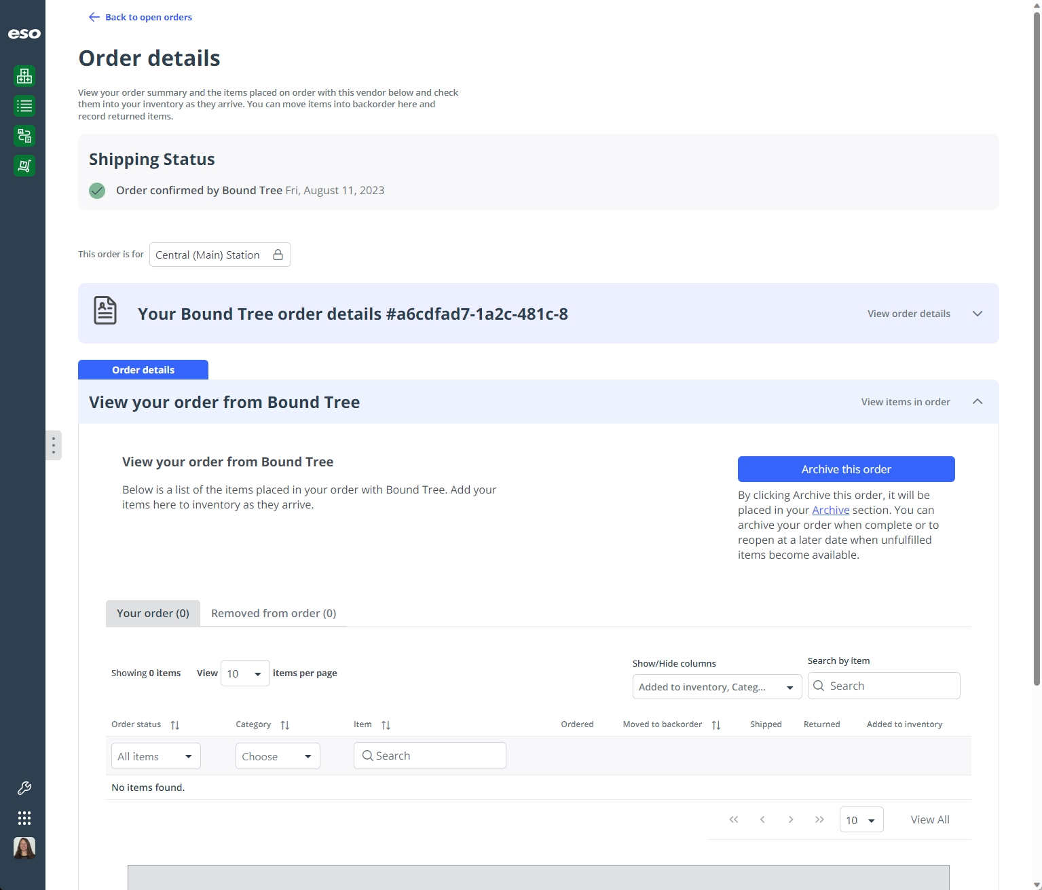This screenshot has height=890, width=1042.
Task: Expand View order details chevron
Action: [978, 314]
